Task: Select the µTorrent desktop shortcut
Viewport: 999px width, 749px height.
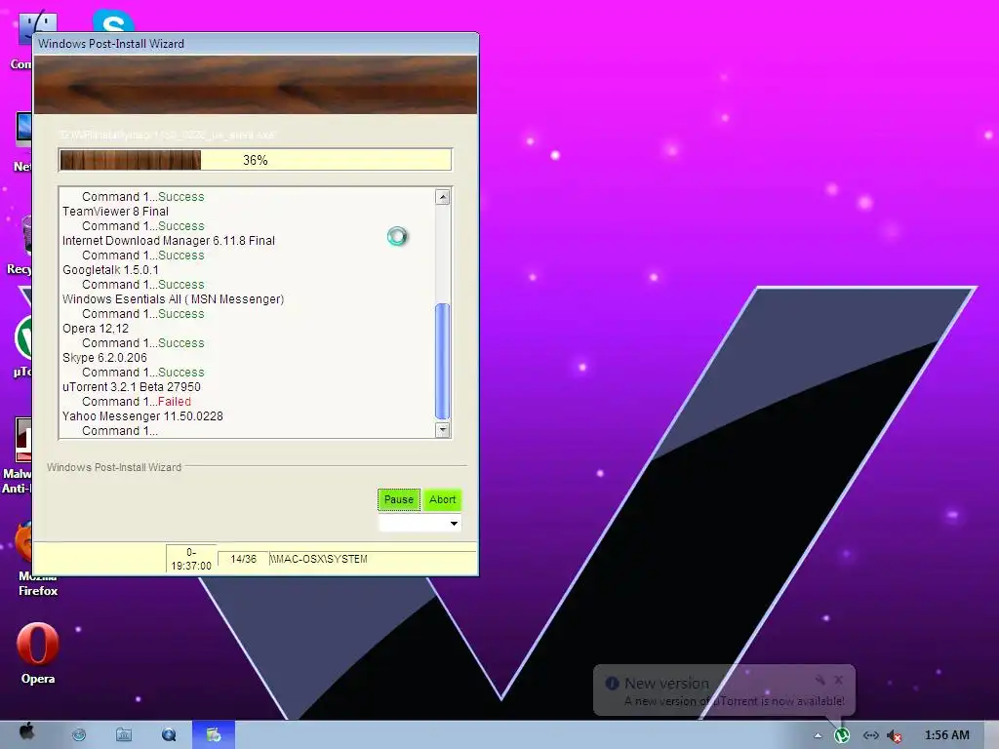Action: [x=23, y=347]
